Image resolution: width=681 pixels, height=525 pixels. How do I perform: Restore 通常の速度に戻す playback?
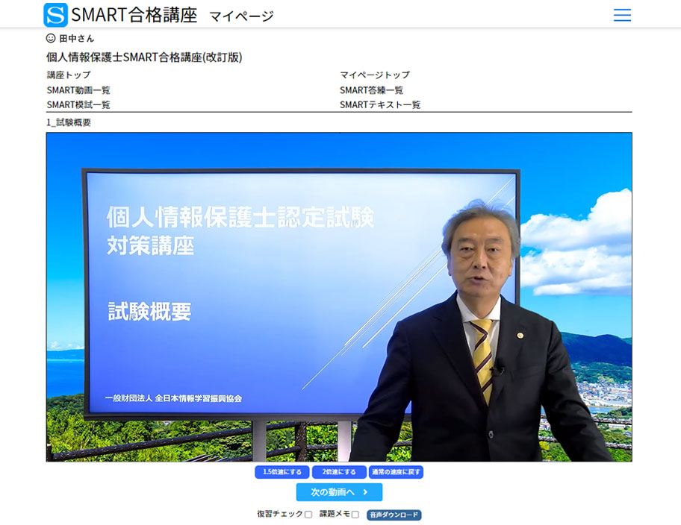(x=396, y=472)
